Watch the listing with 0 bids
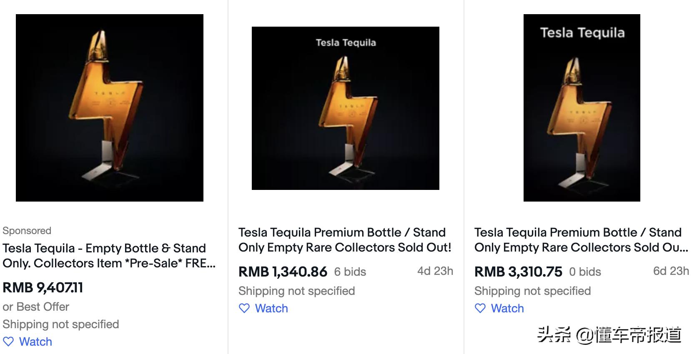 click(x=507, y=308)
